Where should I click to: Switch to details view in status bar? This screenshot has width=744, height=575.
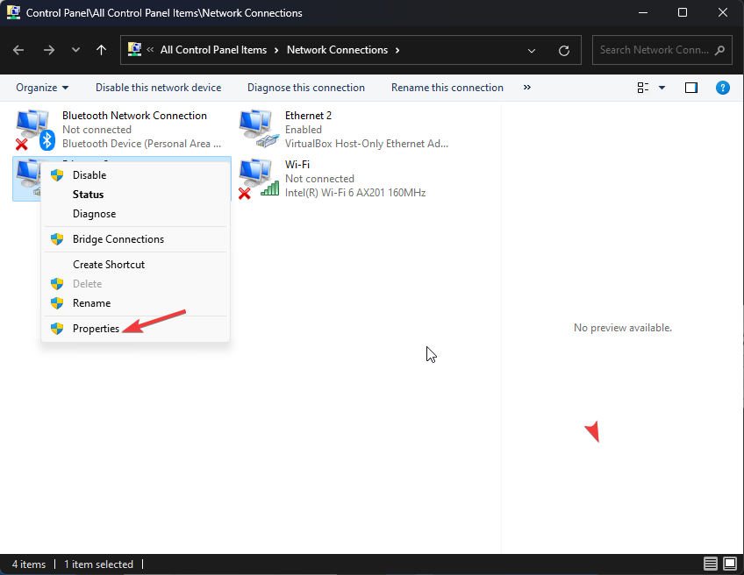710,564
